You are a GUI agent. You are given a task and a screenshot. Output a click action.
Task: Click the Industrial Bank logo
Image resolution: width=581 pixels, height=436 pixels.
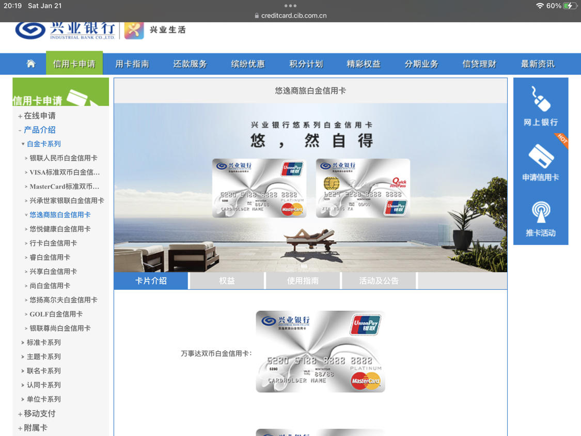click(x=65, y=30)
